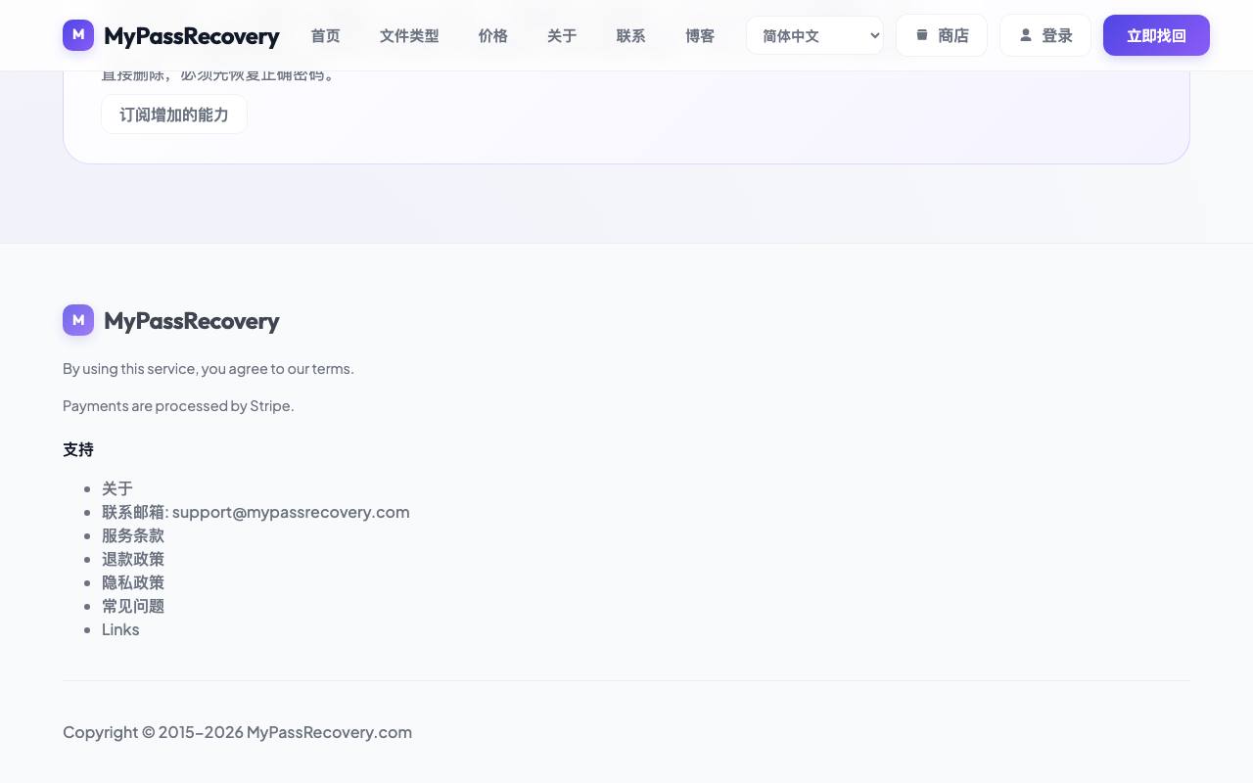Go to the 价格 navigation item
The width and height of the screenshot is (1253, 783).
coord(492,35)
